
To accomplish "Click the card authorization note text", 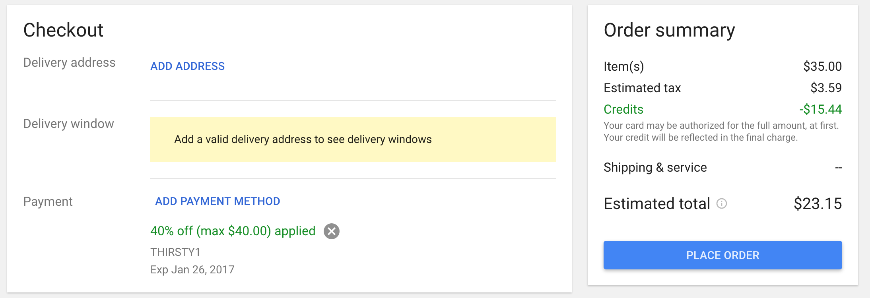I will click(720, 132).
